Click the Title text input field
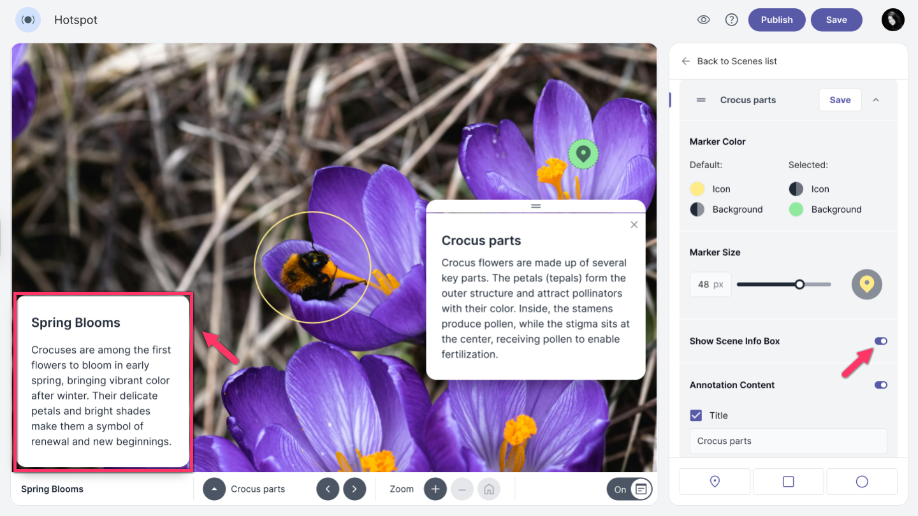 tap(788, 441)
